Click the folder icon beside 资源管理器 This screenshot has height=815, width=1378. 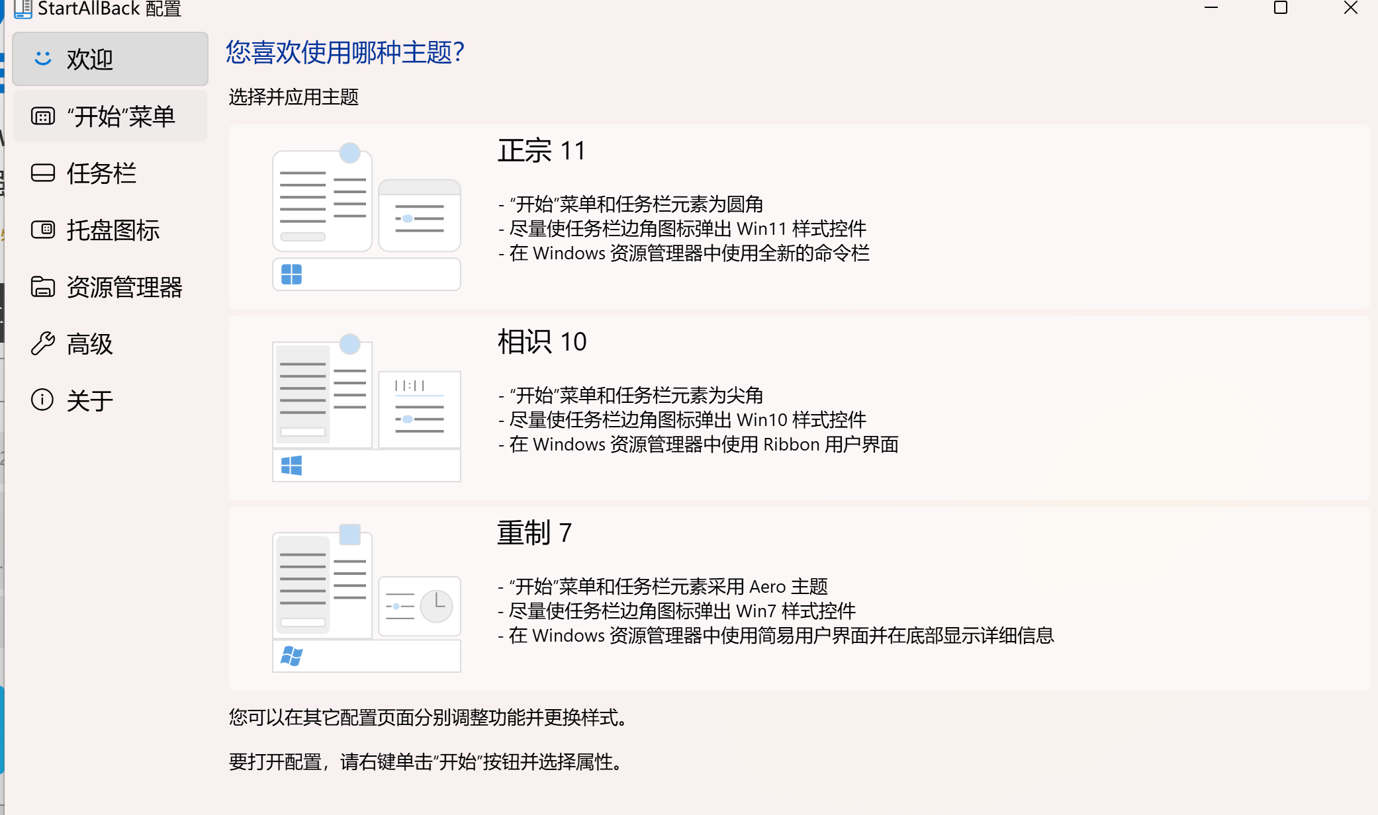[x=43, y=287]
